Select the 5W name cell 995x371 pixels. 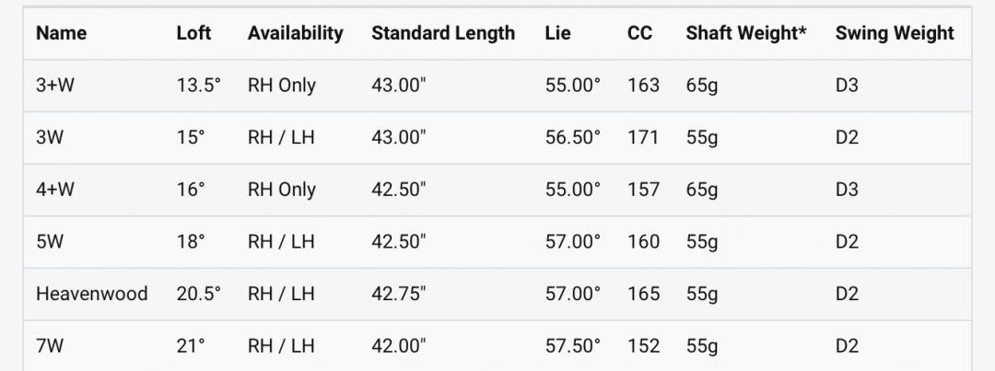[x=51, y=241]
